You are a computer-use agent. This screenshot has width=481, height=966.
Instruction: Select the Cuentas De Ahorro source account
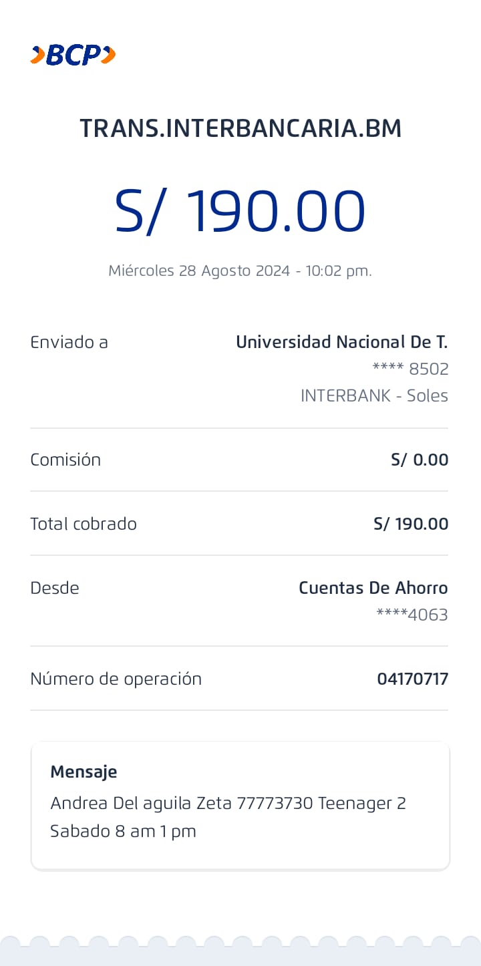(x=373, y=588)
